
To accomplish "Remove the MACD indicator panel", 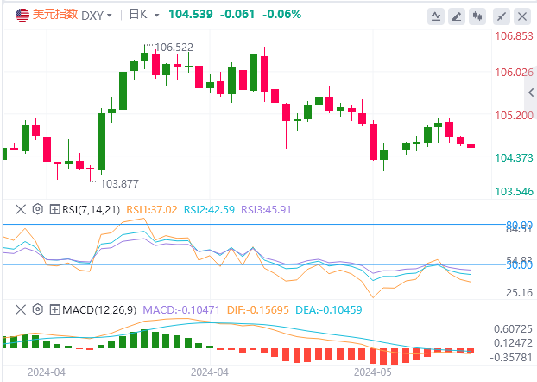I will click(22, 309).
